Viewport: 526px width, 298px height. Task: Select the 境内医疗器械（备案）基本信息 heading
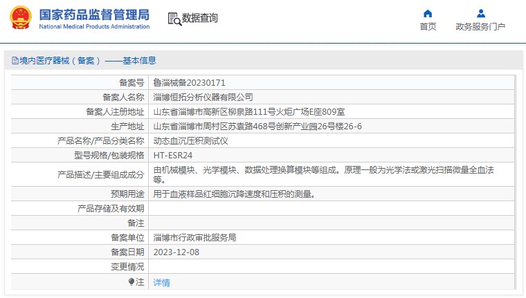(88, 61)
